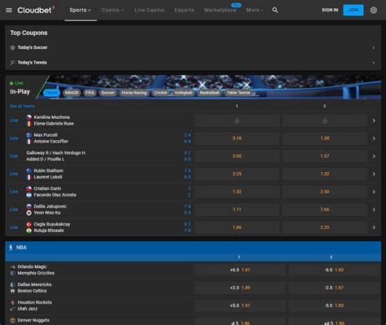
Task: Click Facundo Diaz Acosta's Argentina flag icon
Action: (x=29, y=195)
